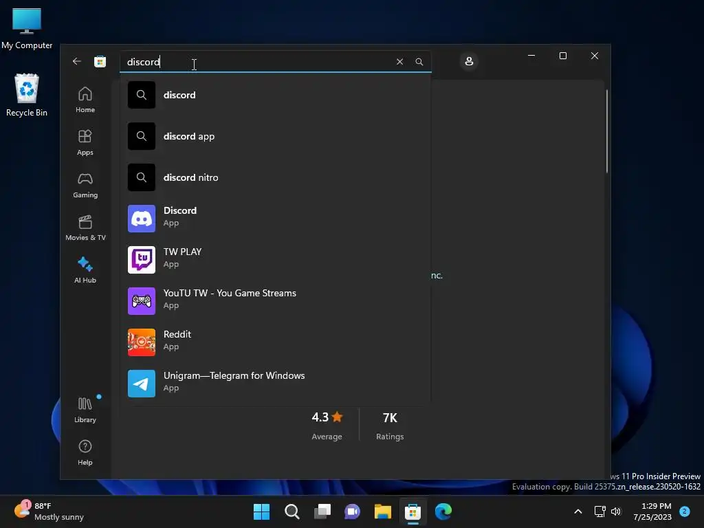Click the YouTU TW gamepad icon

(x=142, y=301)
